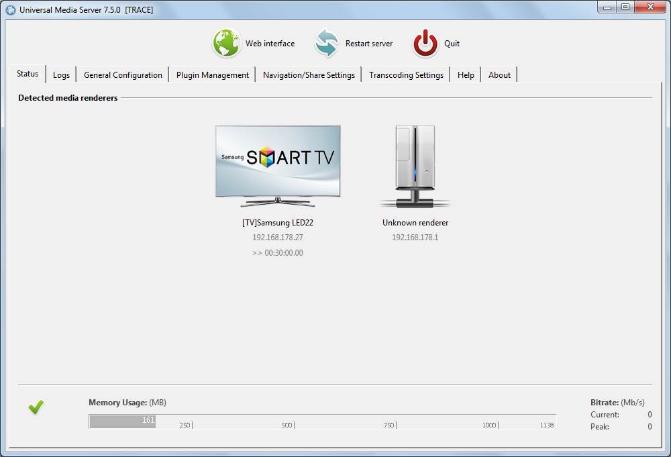The image size is (671, 457).
Task: Click the memory usage progress bar
Action: coord(322,421)
